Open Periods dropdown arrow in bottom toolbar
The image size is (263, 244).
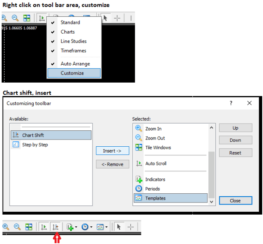[x=91, y=227]
